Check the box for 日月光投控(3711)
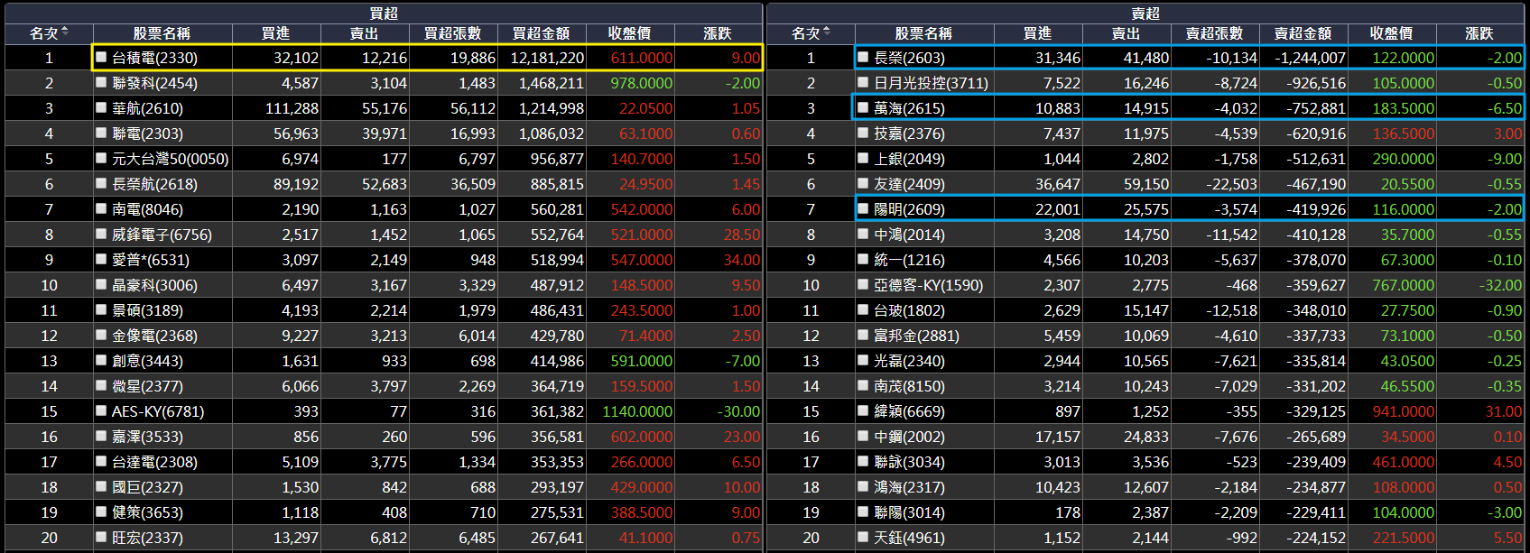 864,82
